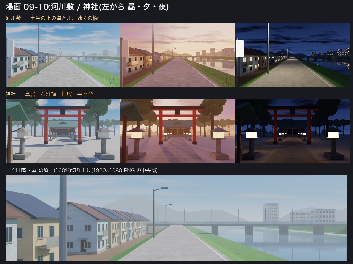
Task: Open the shrine sunset thumbnail
Action: coord(178,131)
